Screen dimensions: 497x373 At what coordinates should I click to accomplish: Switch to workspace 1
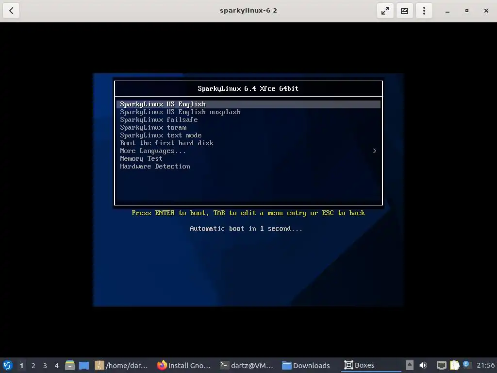point(21,366)
